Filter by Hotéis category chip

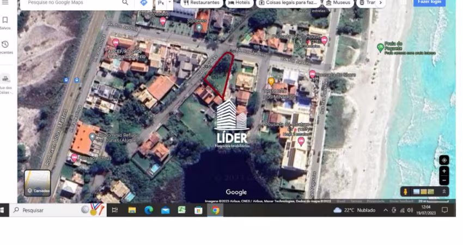[x=239, y=3]
